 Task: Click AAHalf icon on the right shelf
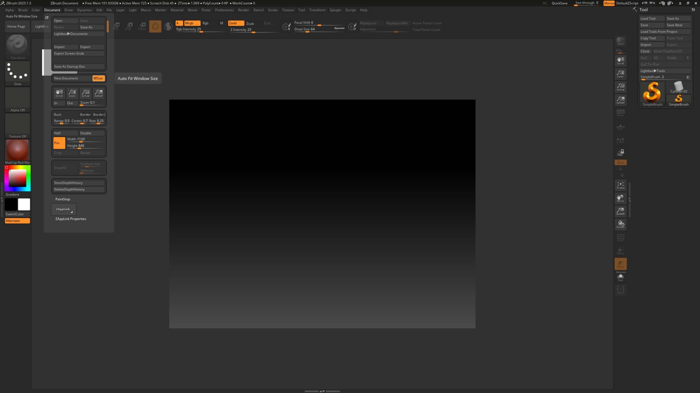[620, 100]
